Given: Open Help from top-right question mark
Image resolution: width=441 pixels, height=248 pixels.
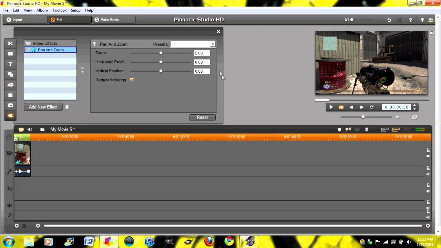Looking at the screenshot, I should point(410,20).
